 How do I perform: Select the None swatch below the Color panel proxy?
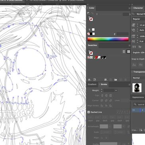point(89,34)
